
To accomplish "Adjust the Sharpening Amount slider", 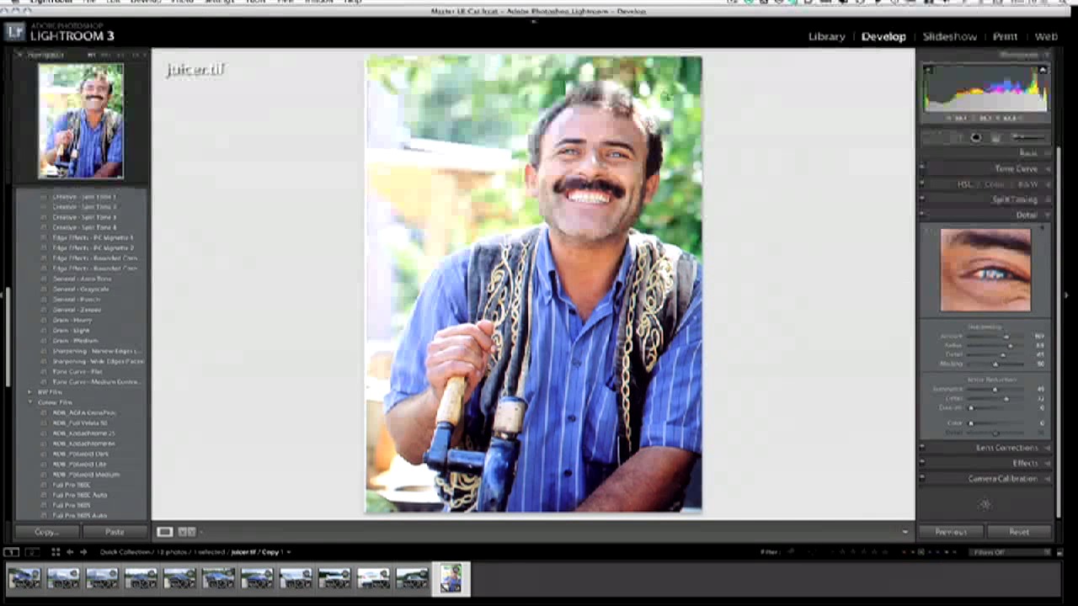I will [x=1006, y=337].
